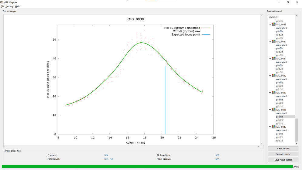The width and height of the screenshot is (302, 170).
Task: Click the IMG_0035 data set icon
Action: pos(274,24)
